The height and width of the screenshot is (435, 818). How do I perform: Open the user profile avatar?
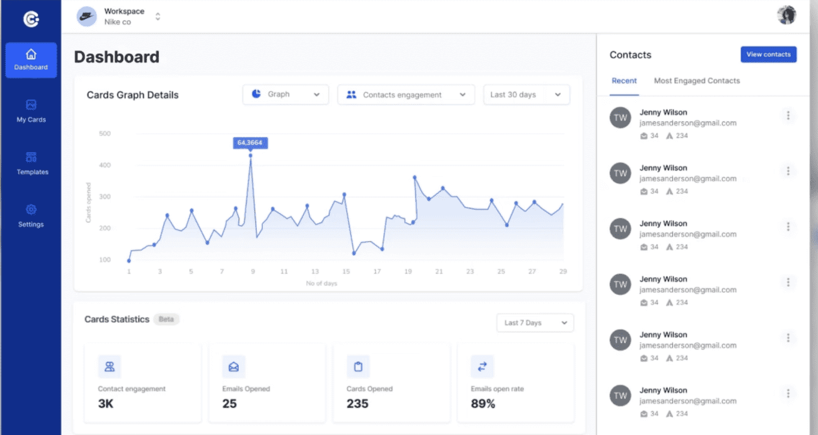[786, 15]
